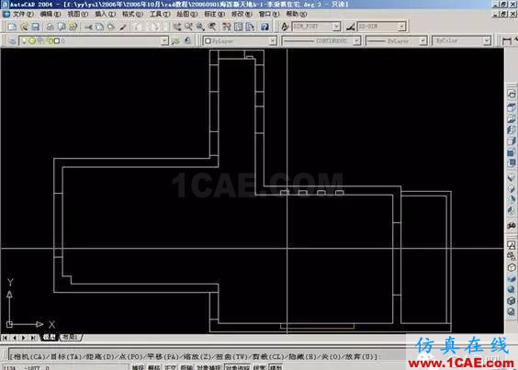This screenshot has height=370, width=518.
Task: Open the 工具(T) menu
Action: [160, 14]
